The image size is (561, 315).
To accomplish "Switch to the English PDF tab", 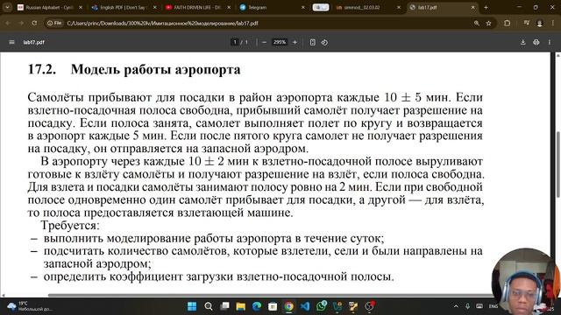I will 124,8.
